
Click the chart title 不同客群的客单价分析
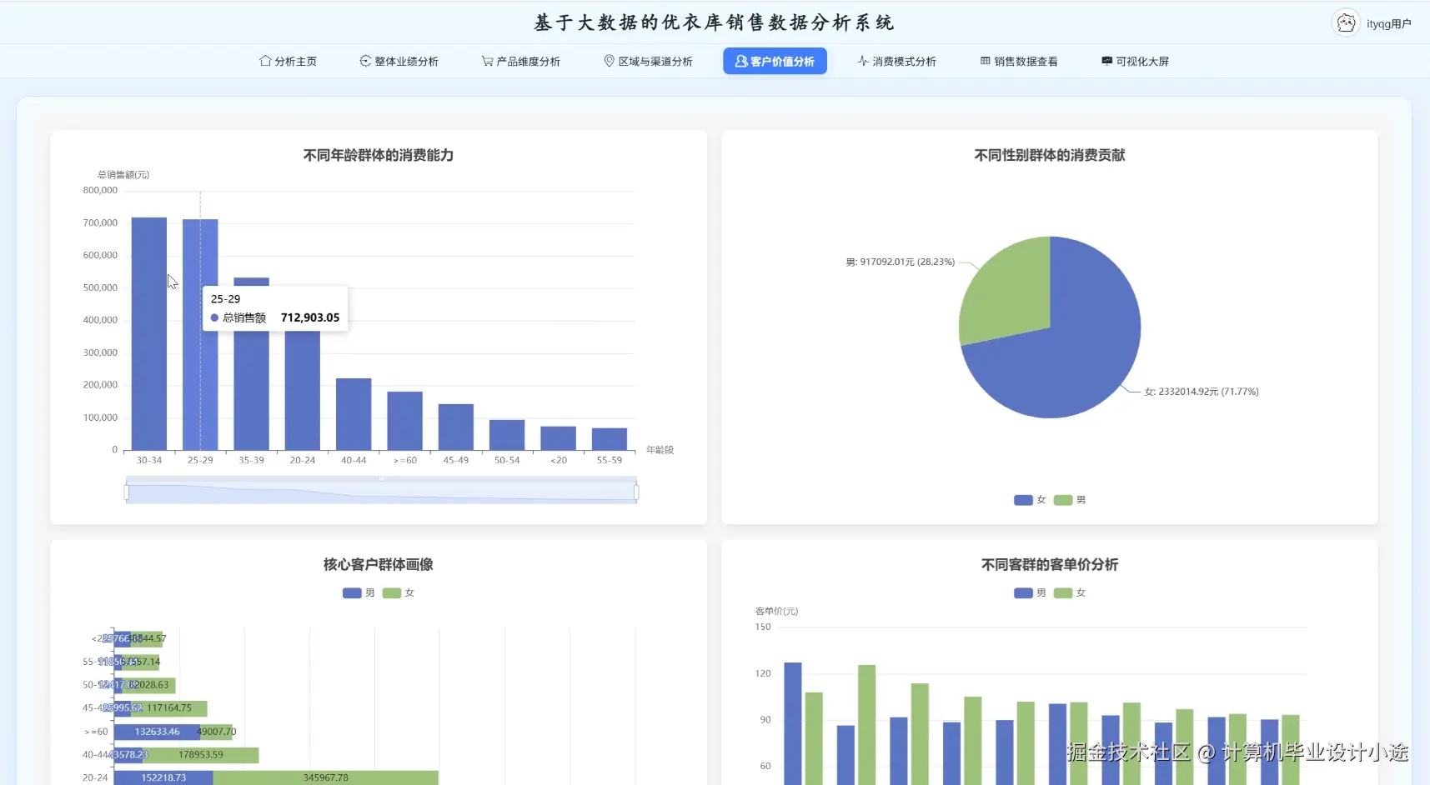pyautogui.click(x=1050, y=565)
